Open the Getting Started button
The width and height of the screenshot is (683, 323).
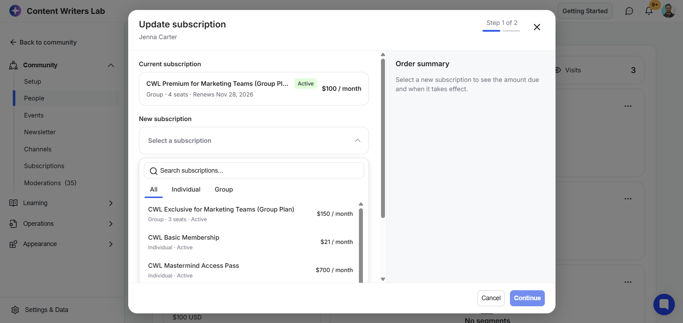pyautogui.click(x=585, y=11)
